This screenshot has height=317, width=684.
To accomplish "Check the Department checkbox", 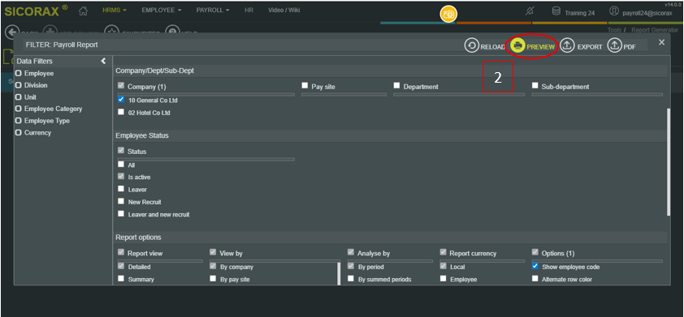I will tap(396, 86).
